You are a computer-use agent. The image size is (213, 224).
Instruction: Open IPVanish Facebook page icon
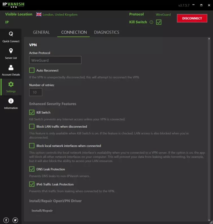click(x=6, y=220)
